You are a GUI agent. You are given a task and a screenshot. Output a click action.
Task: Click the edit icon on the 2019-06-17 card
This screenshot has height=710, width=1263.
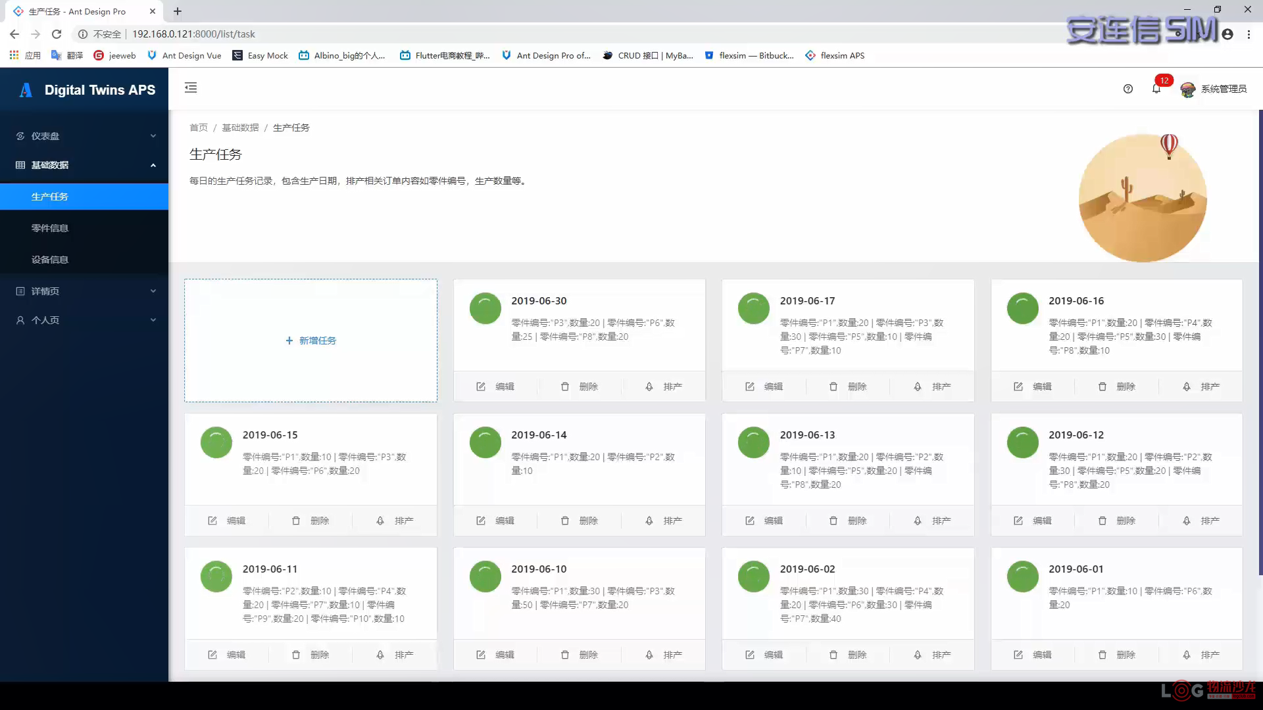point(750,387)
